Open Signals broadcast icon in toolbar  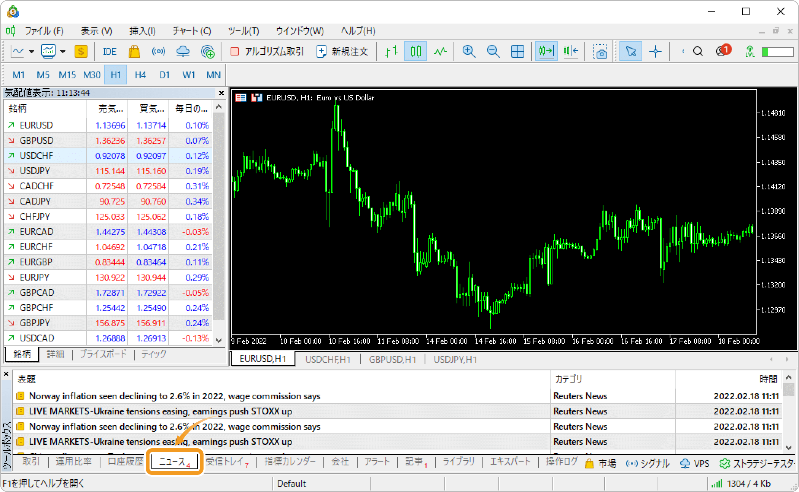point(158,51)
